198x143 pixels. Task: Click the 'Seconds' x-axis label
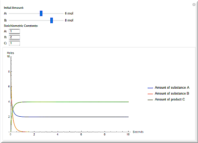pos(138,132)
